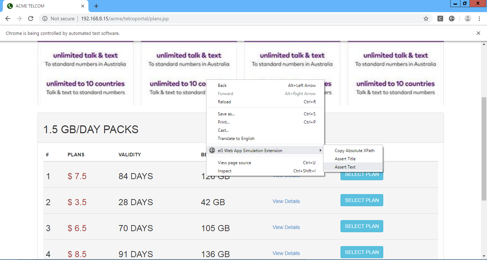Open the Chrome profile avatar icon
The height and width of the screenshot is (260, 487).
(x=468, y=19)
